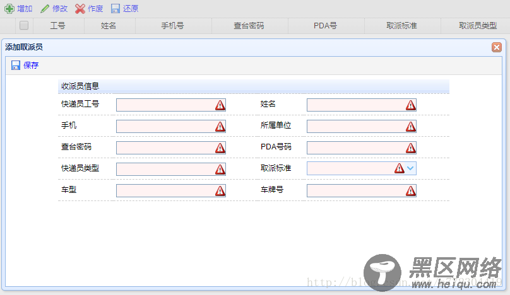Click the pencil 修改 icon

click(x=45, y=9)
